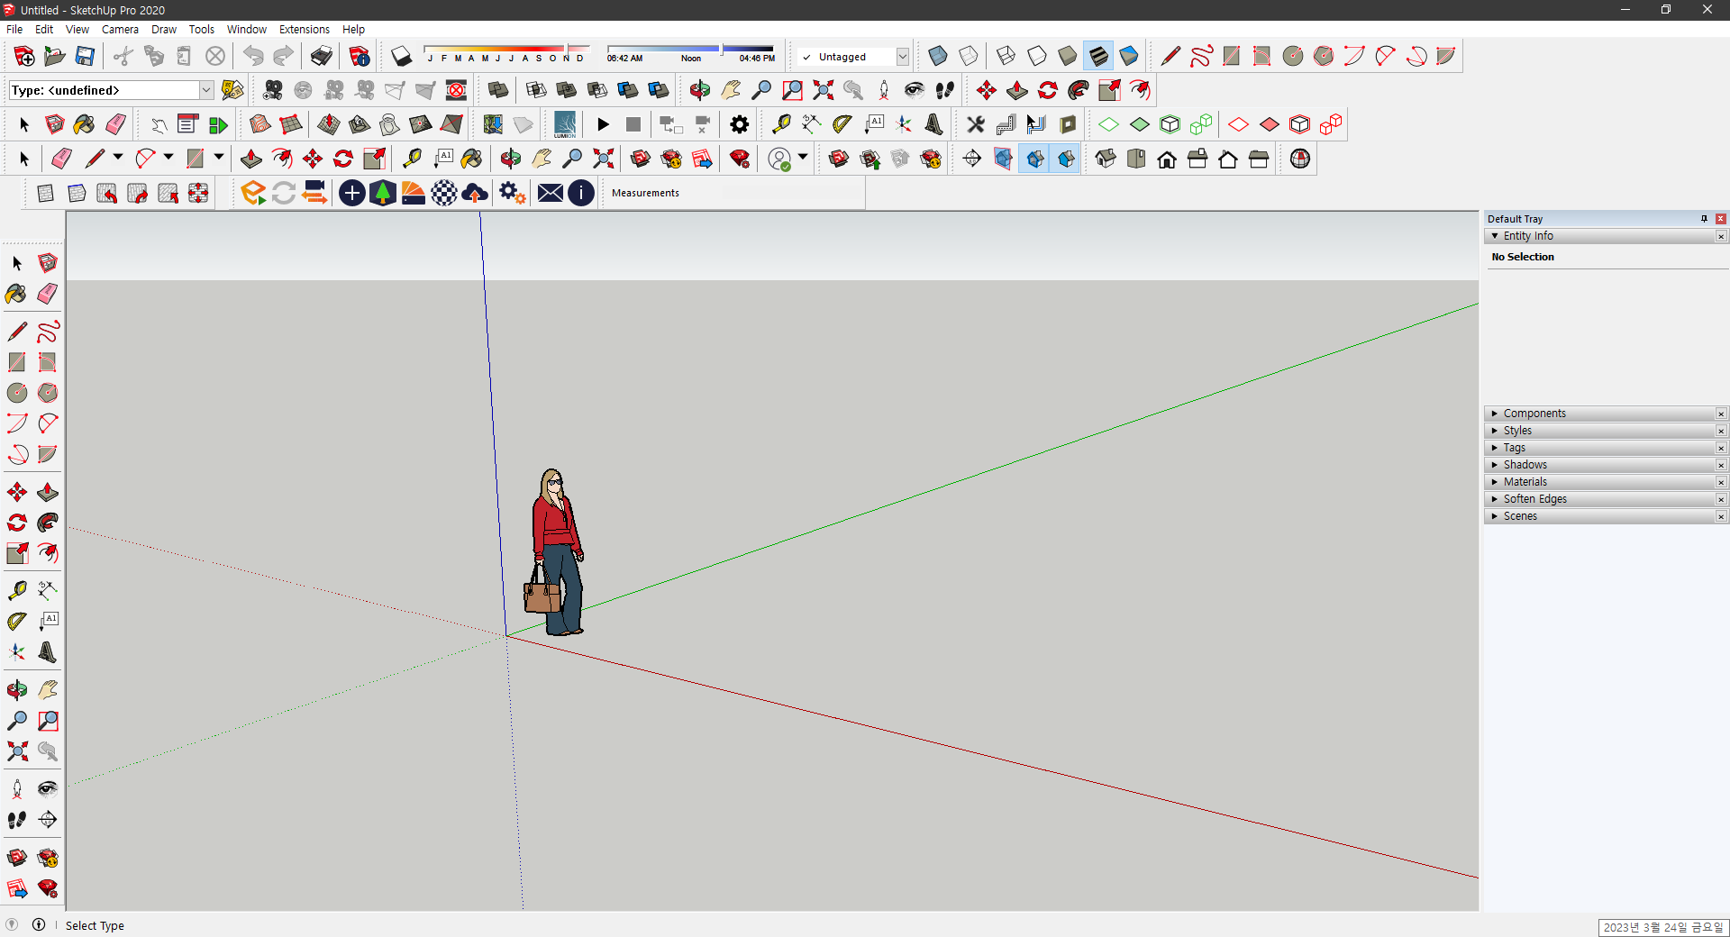Click the Stop animation button
Image resolution: width=1730 pixels, height=937 pixels.
[633, 124]
